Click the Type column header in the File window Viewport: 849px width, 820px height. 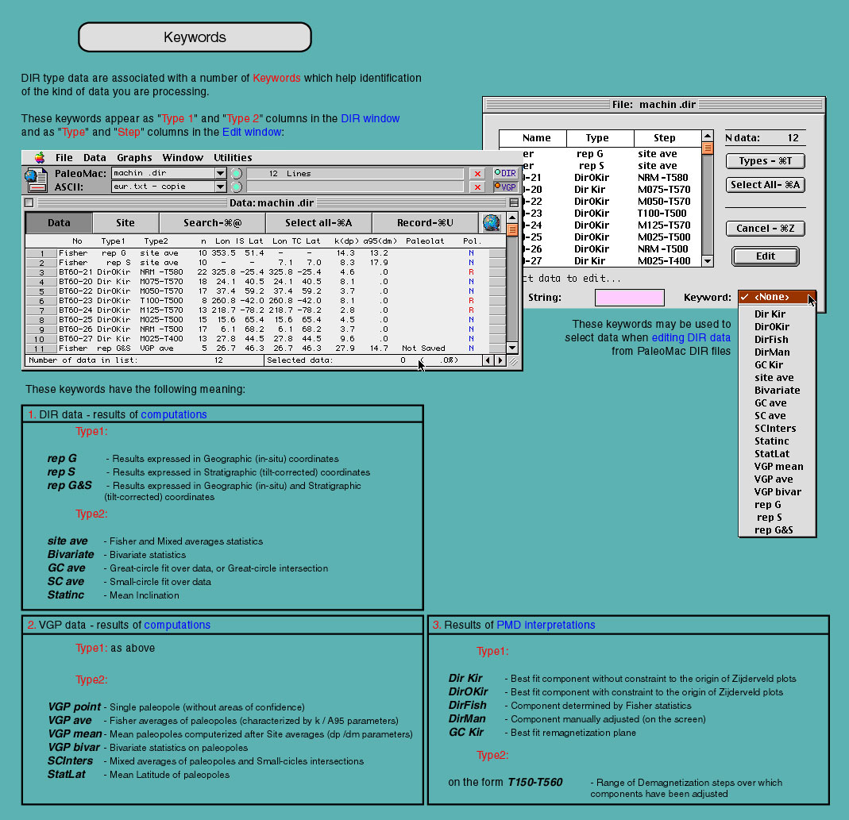coord(600,138)
